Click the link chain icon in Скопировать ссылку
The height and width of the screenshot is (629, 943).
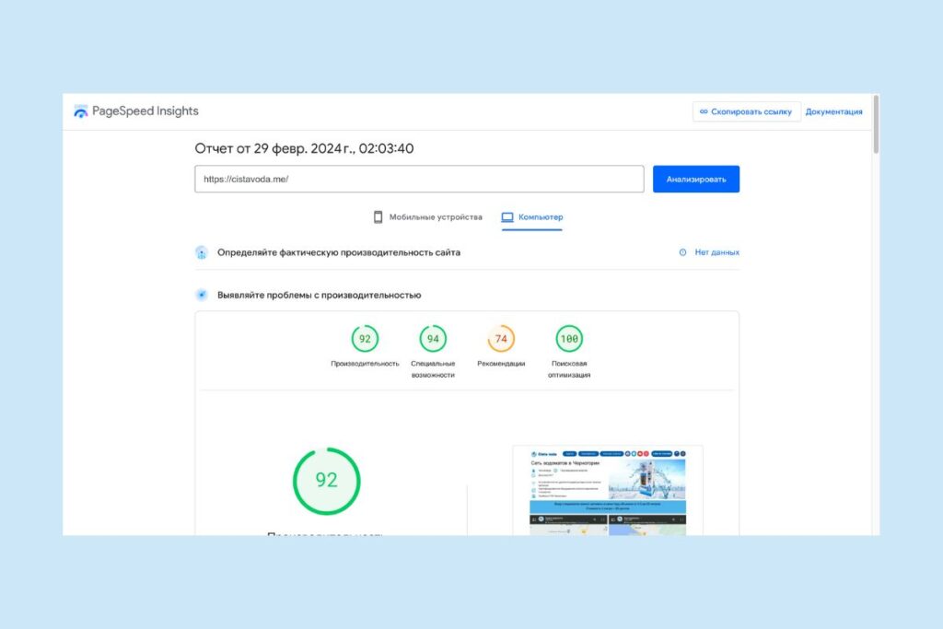[x=704, y=111]
